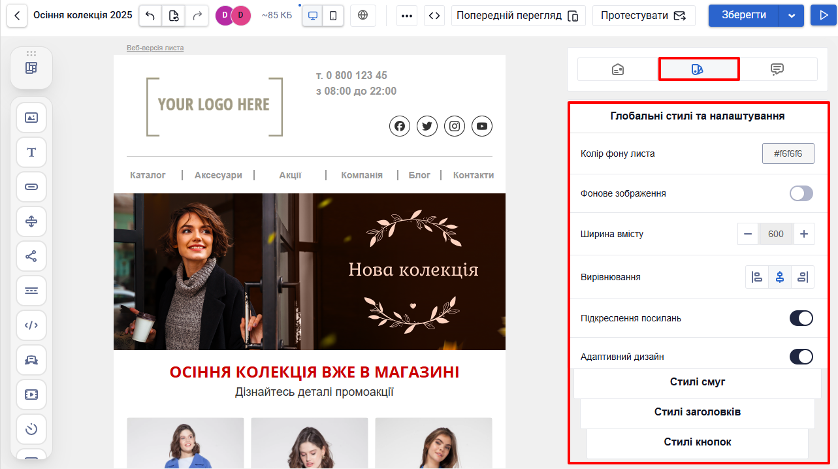Click the Контакти menu item
The image size is (838, 469).
click(x=474, y=175)
